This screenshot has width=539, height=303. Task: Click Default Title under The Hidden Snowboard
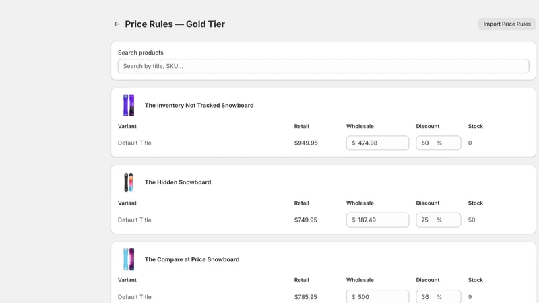[x=134, y=220]
